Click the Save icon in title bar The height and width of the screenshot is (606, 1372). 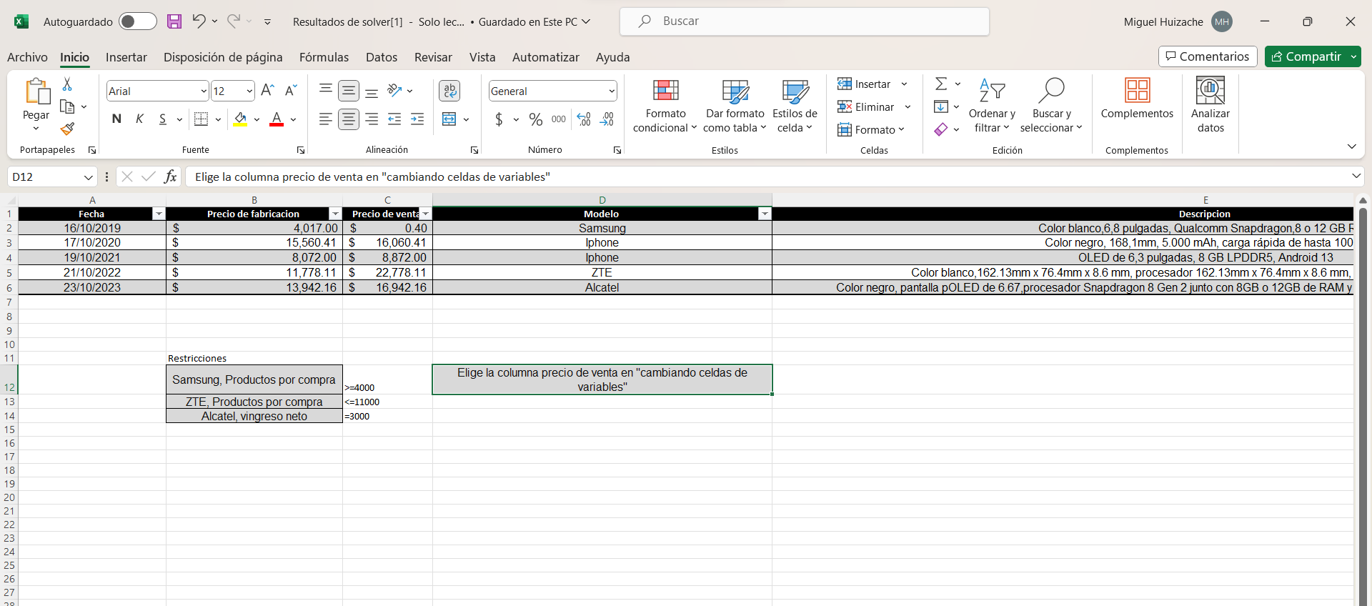[x=174, y=21]
